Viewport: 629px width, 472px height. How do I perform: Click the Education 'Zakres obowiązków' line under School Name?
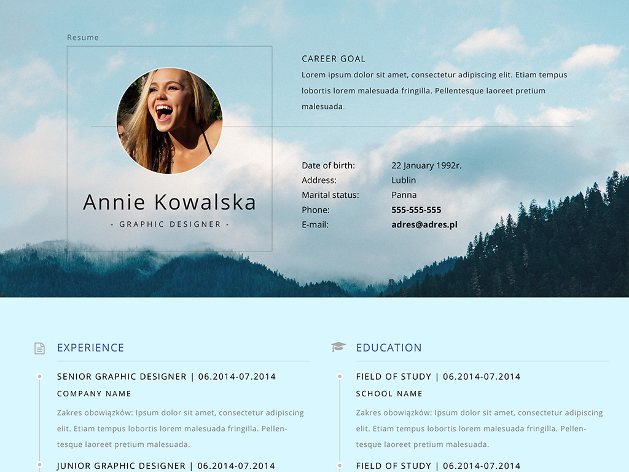click(479, 412)
